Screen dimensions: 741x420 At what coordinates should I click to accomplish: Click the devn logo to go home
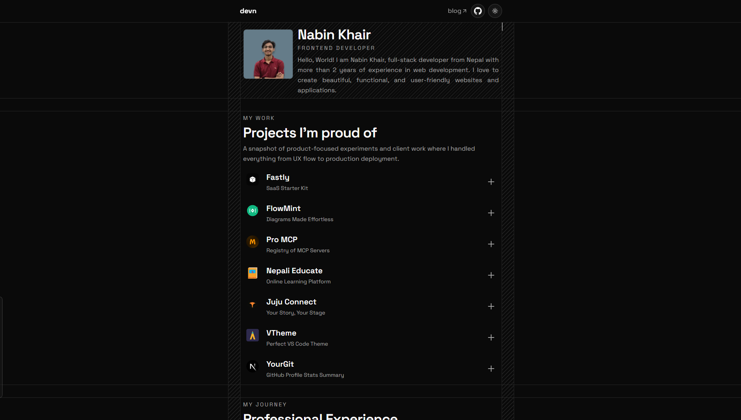click(x=248, y=11)
